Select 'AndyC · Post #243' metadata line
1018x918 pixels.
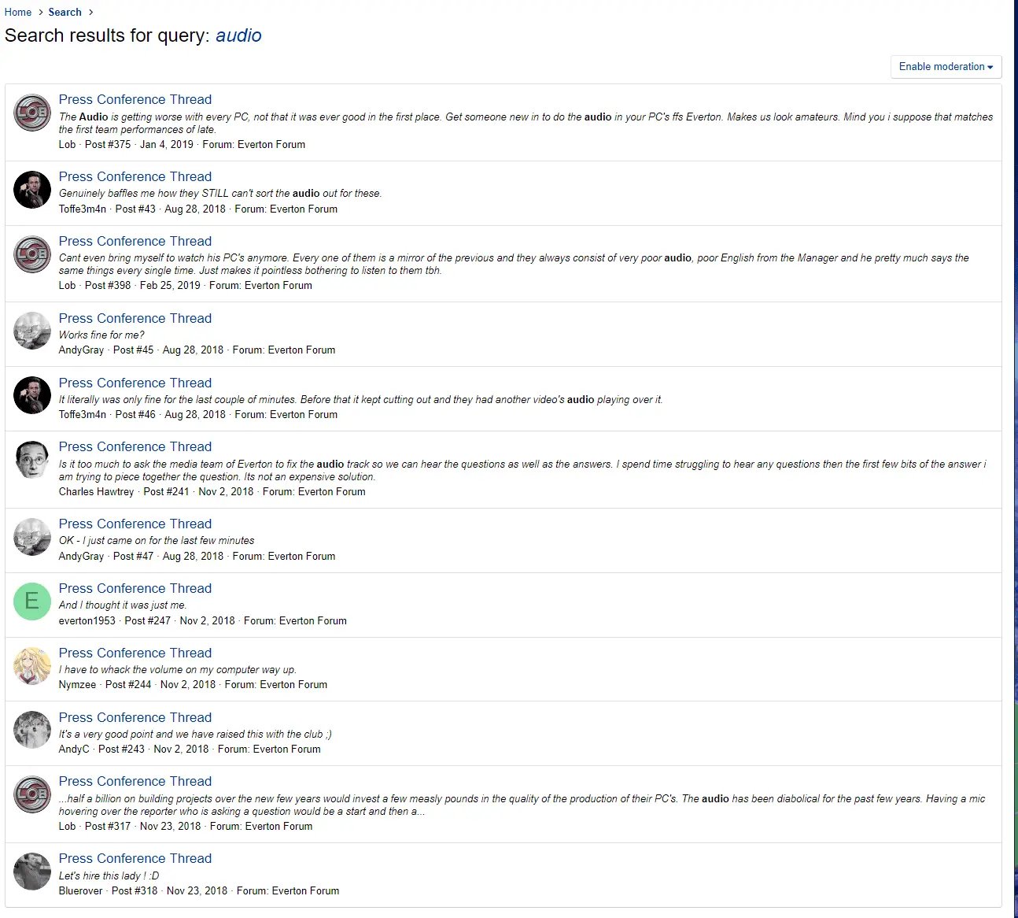(x=190, y=750)
